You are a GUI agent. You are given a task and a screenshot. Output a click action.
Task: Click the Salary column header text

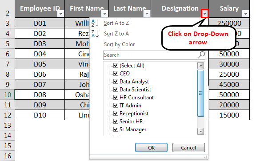[x=229, y=8]
